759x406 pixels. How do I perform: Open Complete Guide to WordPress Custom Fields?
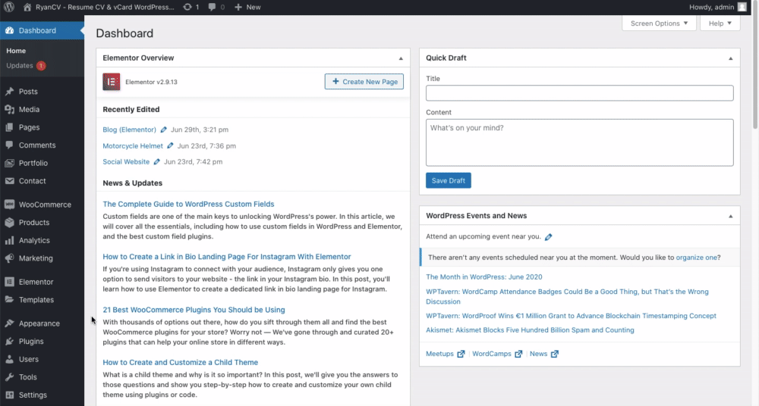(188, 204)
